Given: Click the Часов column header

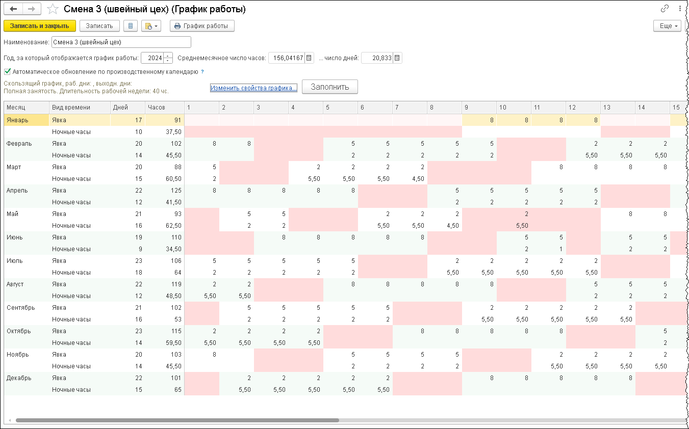Looking at the screenshot, I should (x=164, y=108).
